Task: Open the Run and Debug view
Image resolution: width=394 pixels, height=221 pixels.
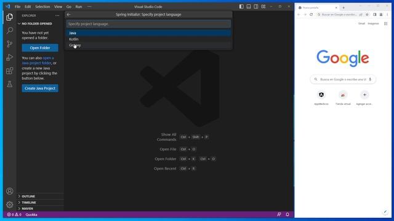Action: (10, 57)
